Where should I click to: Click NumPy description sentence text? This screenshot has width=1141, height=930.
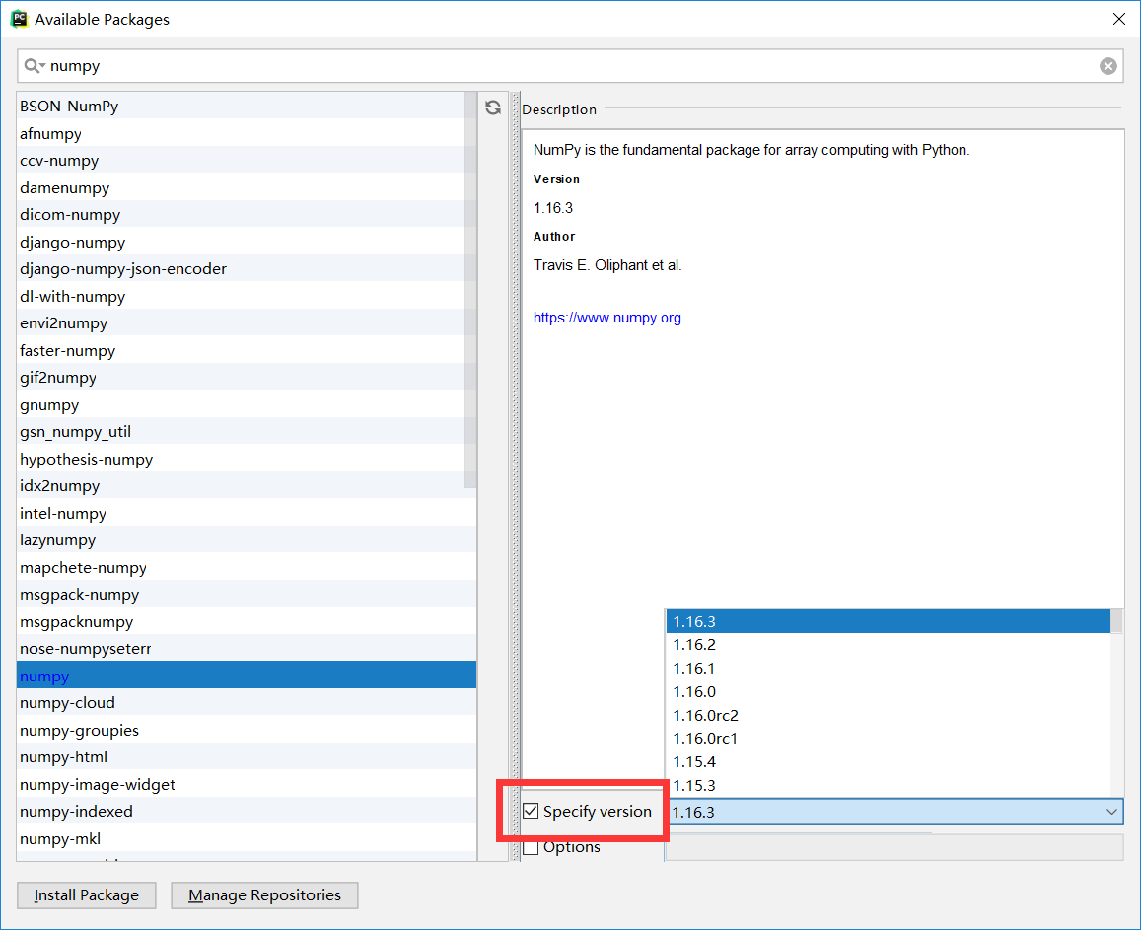[x=750, y=150]
